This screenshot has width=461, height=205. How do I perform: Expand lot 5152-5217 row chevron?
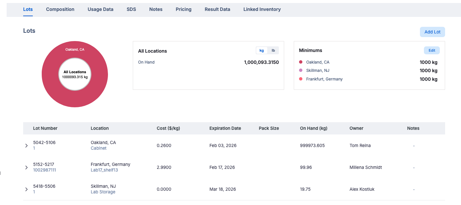tap(26, 168)
